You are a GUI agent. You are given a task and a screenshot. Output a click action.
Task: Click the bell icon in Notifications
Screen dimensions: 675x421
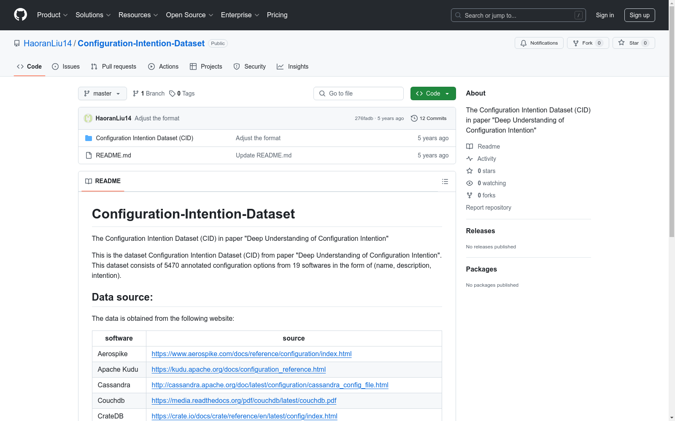click(524, 43)
